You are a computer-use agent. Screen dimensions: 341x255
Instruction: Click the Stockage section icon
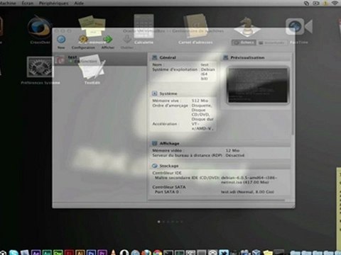point(155,166)
